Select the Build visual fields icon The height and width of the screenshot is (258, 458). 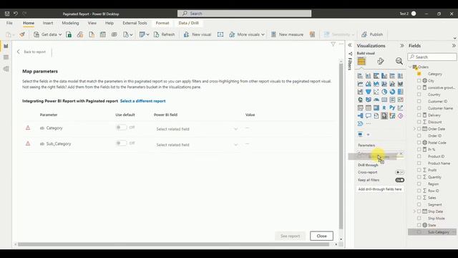pyautogui.click(x=361, y=61)
